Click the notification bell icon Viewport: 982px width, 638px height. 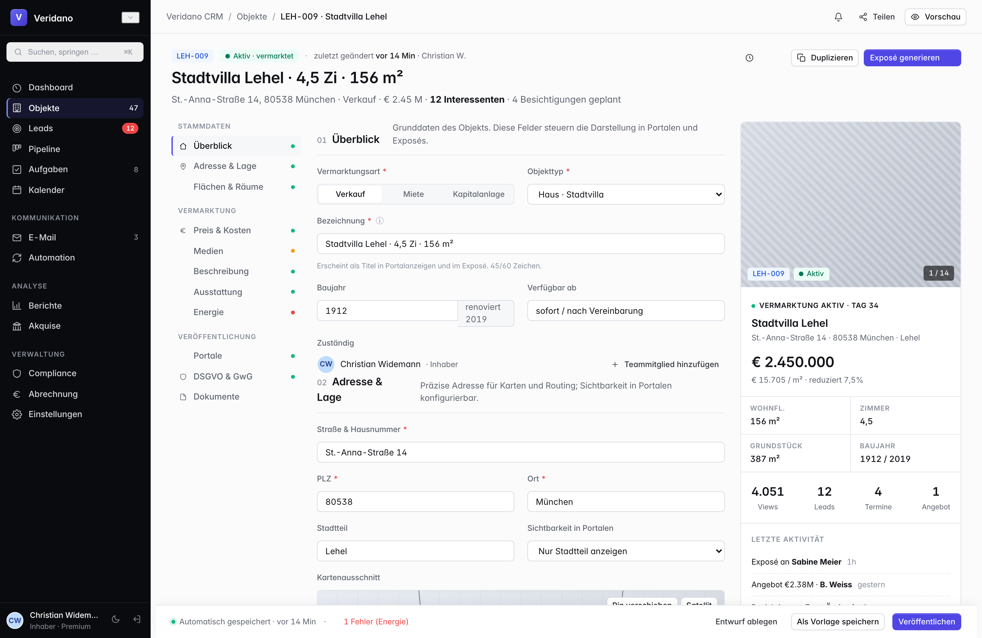[838, 17]
